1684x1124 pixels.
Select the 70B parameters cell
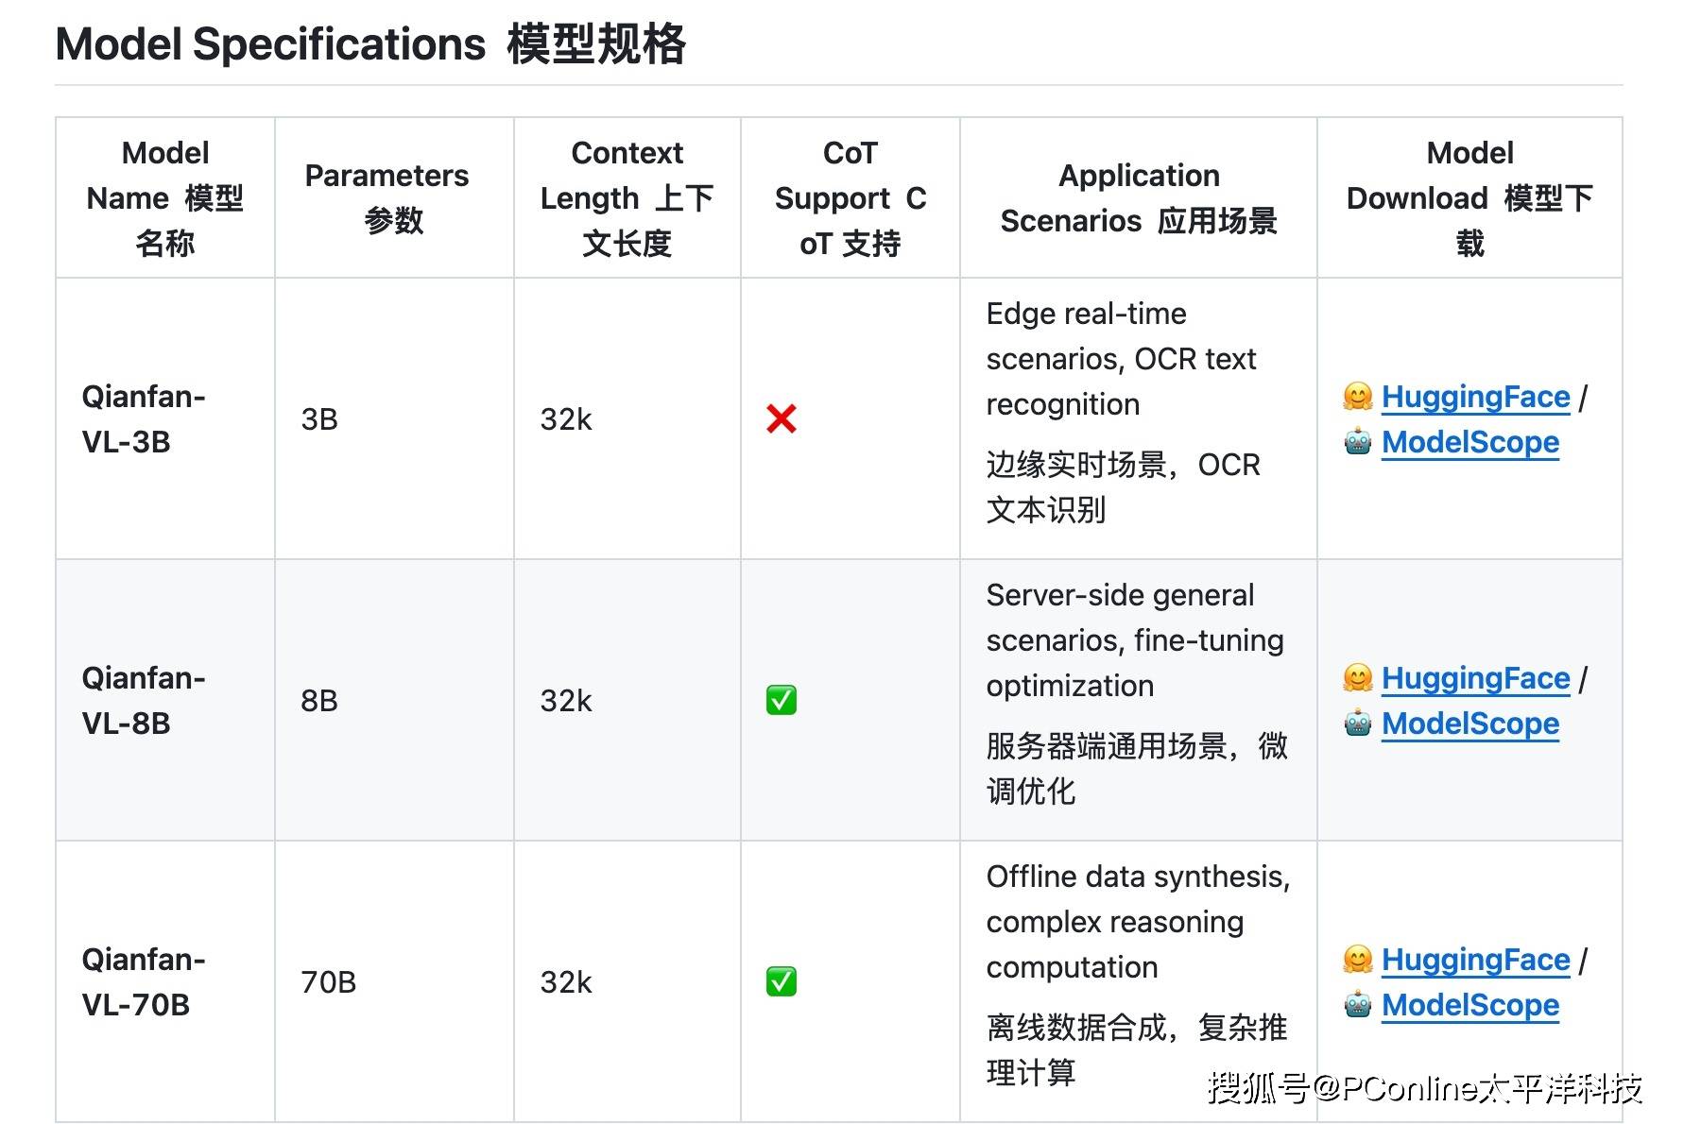pyautogui.click(x=328, y=982)
